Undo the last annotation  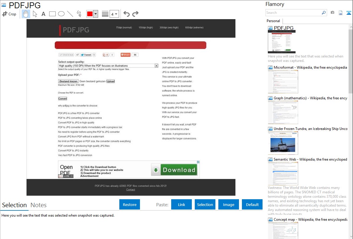coord(126,14)
